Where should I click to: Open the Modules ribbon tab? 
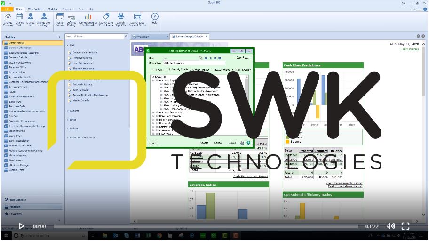tap(53, 9)
